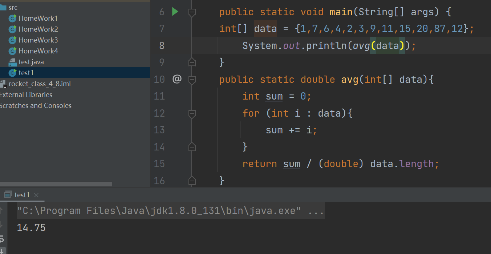Close the test1 Run tab
Viewport: 491px width, 254px height.
[x=36, y=195]
